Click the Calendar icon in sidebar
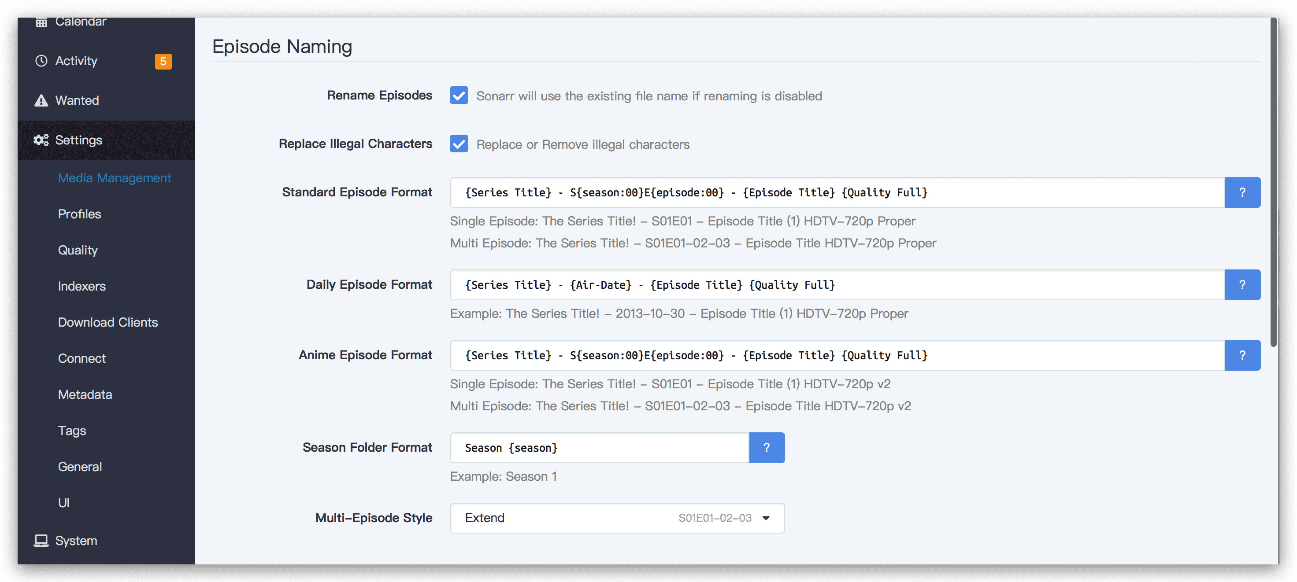The width and height of the screenshot is (1297, 582). point(41,22)
